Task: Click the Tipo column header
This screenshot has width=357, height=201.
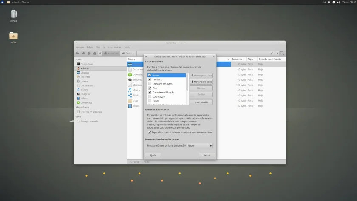Action: click(x=252, y=59)
